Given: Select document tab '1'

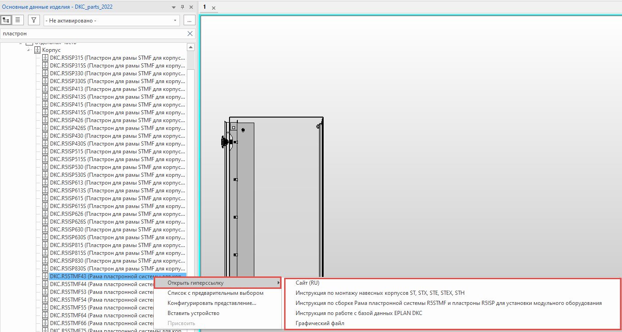Looking at the screenshot, I should (205, 7).
